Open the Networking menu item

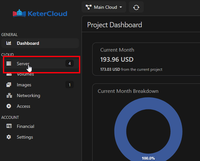[x=40, y=96]
